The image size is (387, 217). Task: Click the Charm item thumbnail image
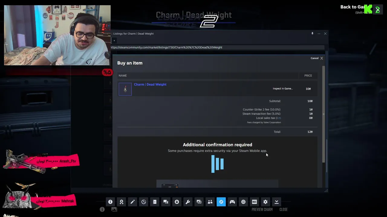(125, 89)
